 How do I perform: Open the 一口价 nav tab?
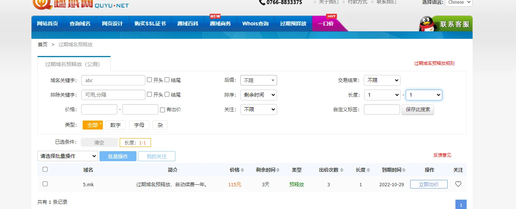tap(326, 24)
